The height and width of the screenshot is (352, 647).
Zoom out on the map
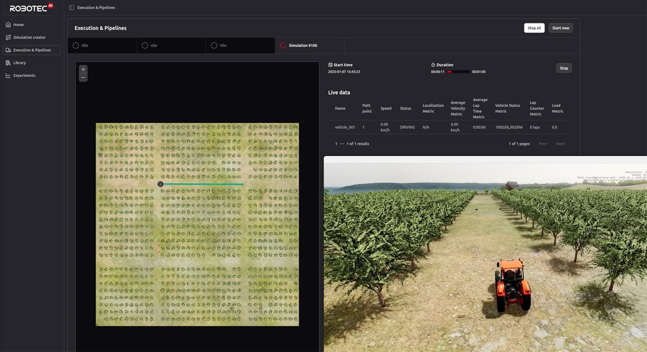[x=83, y=78]
